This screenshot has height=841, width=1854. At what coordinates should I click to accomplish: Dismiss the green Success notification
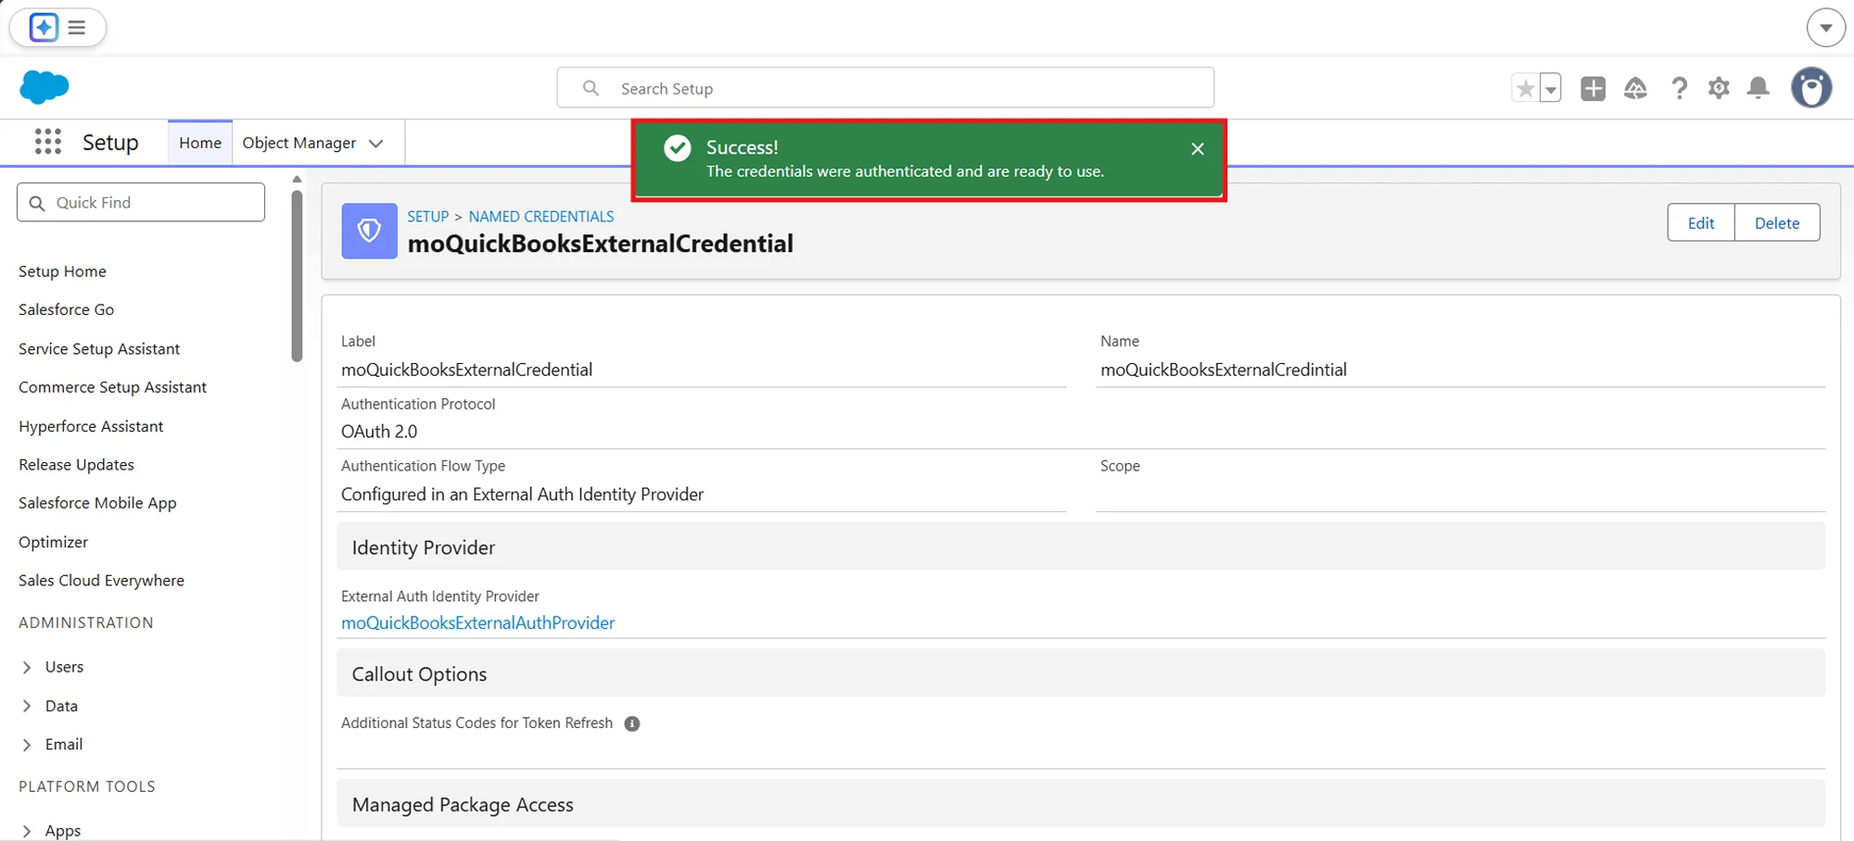point(1197,148)
